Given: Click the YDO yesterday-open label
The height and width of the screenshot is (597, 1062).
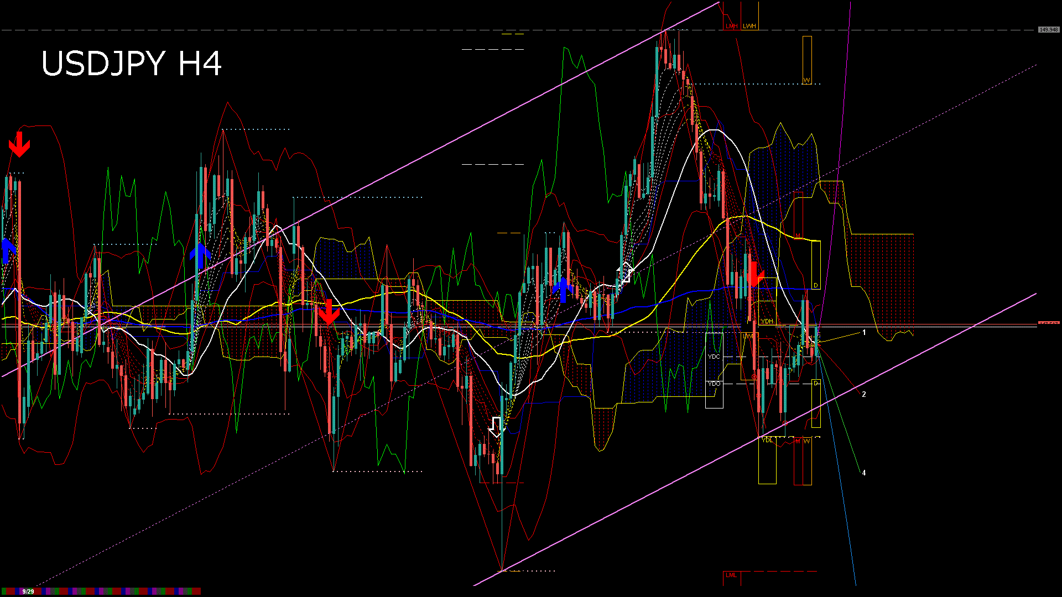Looking at the screenshot, I should point(714,384).
